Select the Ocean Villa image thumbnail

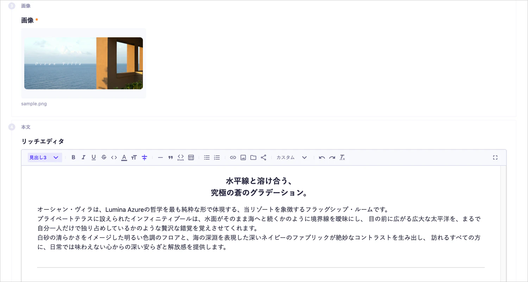tap(83, 63)
